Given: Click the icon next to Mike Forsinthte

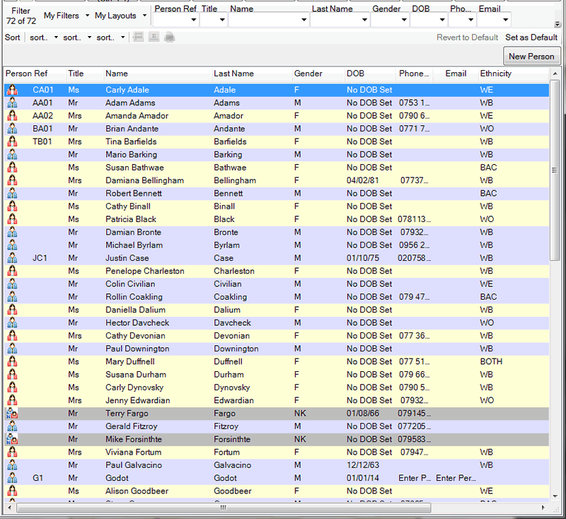Looking at the screenshot, I should 12,440.
